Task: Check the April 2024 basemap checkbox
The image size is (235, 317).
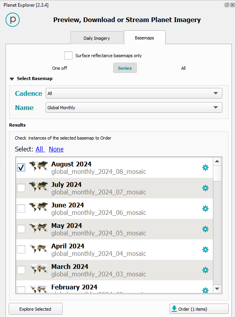Action: click(x=21, y=250)
